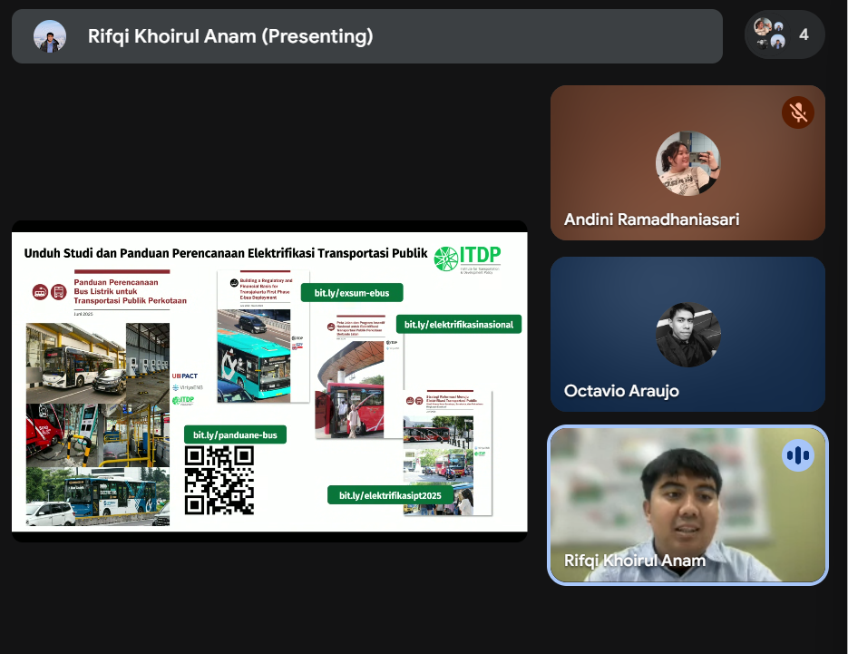Click the audio speaking indicator on Rifqi's tile
The image size is (848, 654).
[798, 455]
